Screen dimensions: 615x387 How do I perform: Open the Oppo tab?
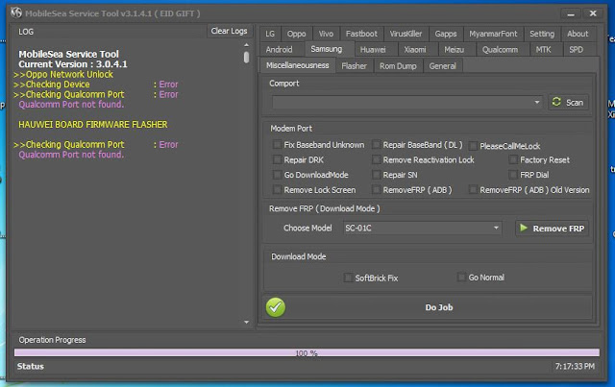[x=297, y=34]
